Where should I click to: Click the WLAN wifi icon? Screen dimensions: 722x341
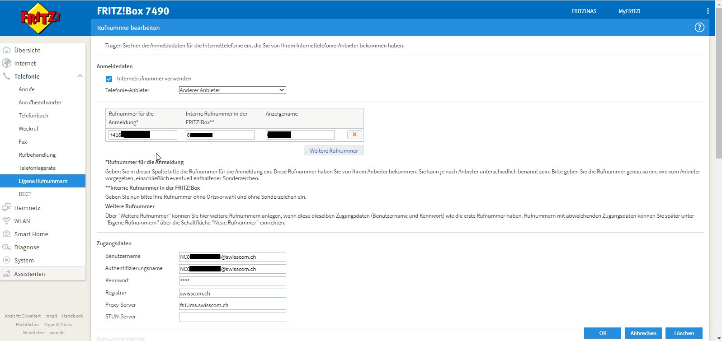click(x=7, y=221)
